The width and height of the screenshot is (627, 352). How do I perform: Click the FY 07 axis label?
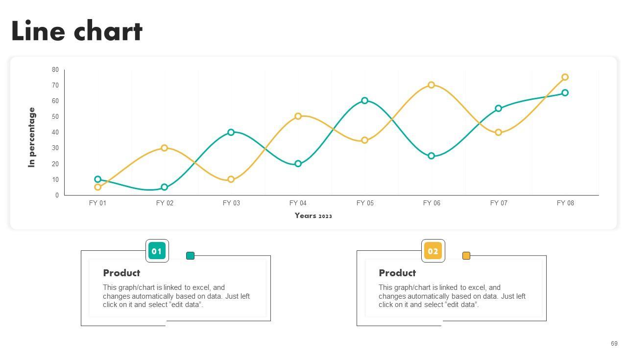pyautogui.click(x=499, y=203)
